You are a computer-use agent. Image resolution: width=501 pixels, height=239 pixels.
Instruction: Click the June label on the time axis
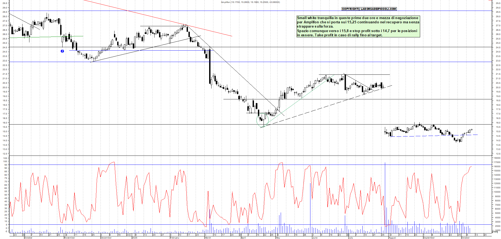(315, 238)
